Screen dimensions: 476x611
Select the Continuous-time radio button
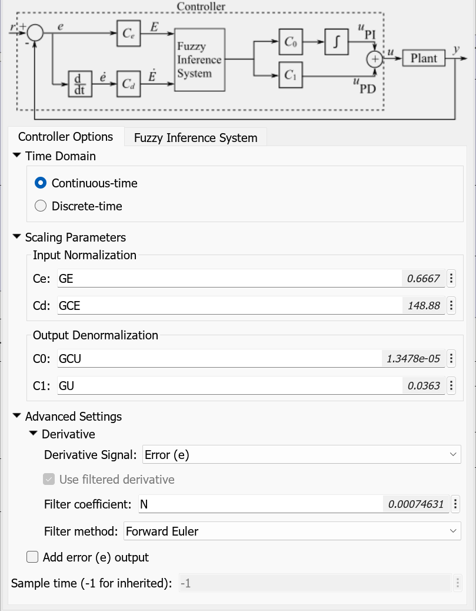click(x=41, y=183)
